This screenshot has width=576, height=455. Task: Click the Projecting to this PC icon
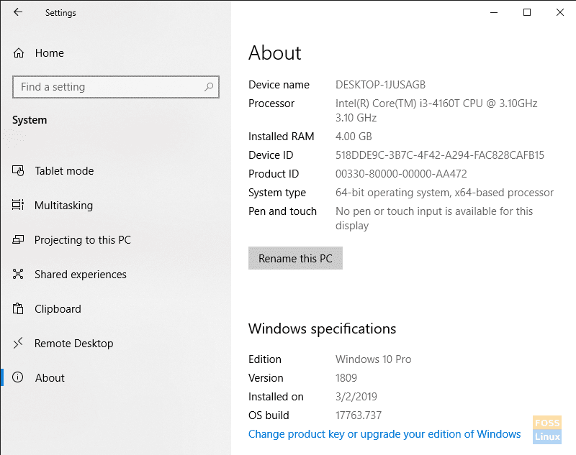click(x=18, y=240)
